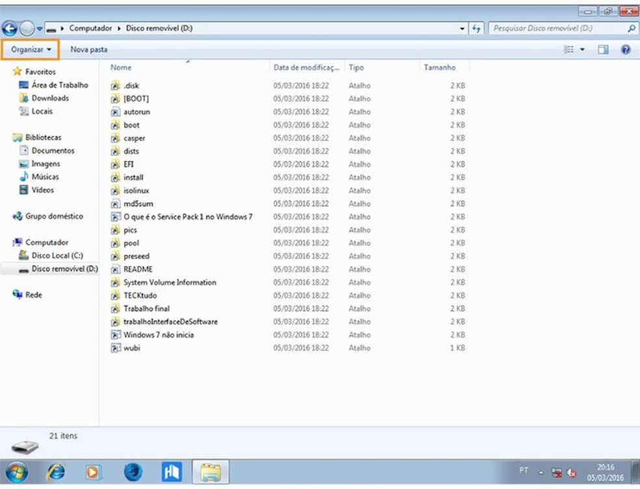
Task: Open the Imagens library
Action: 46,164
